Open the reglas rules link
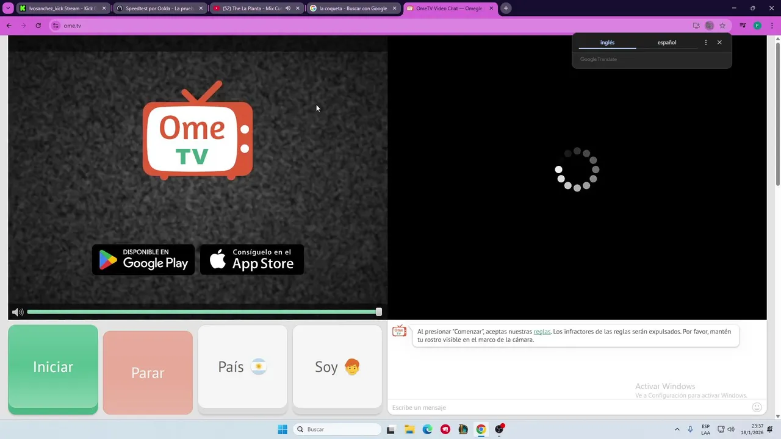 click(542, 332)
